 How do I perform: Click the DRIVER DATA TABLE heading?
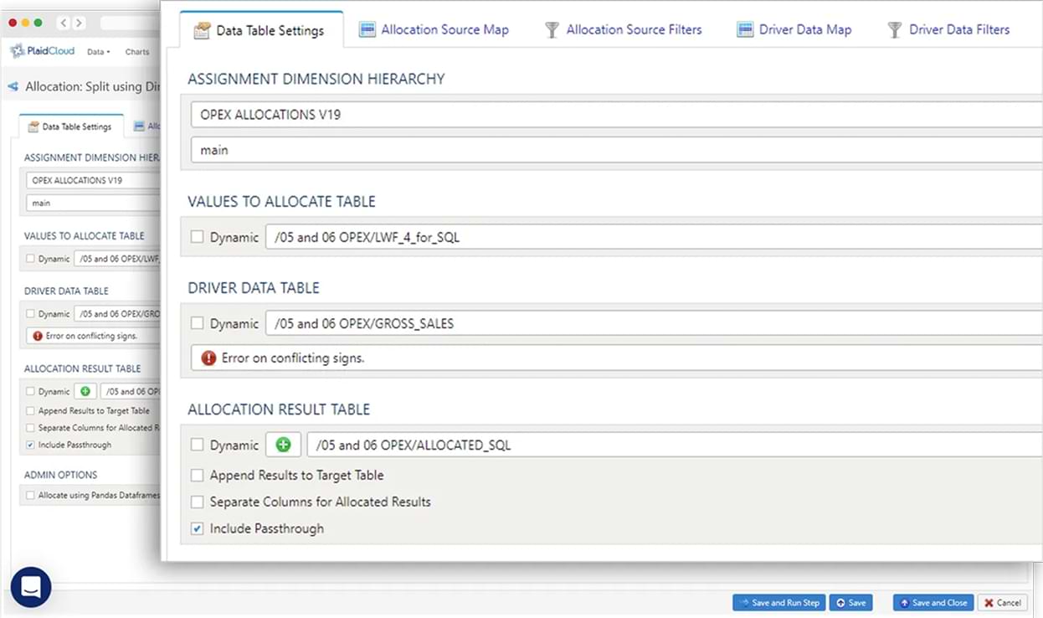tap(254, 288)
